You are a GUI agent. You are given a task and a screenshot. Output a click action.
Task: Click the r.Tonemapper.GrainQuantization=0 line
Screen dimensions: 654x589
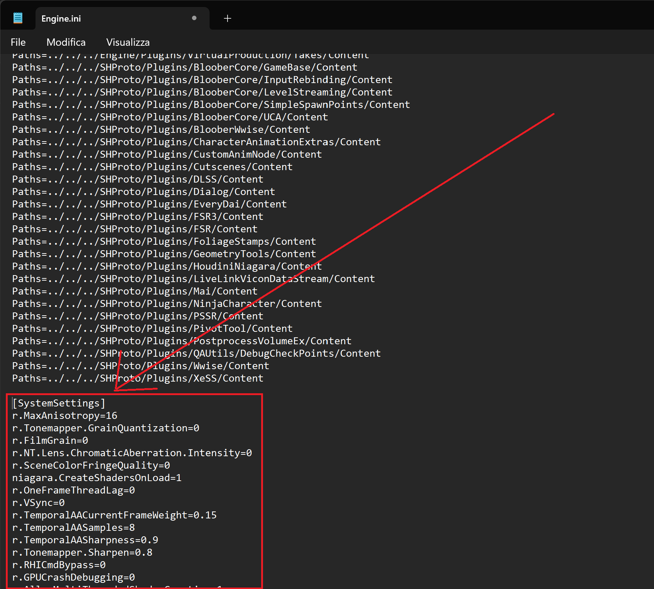pyautogui.click(x=106, y=428)
